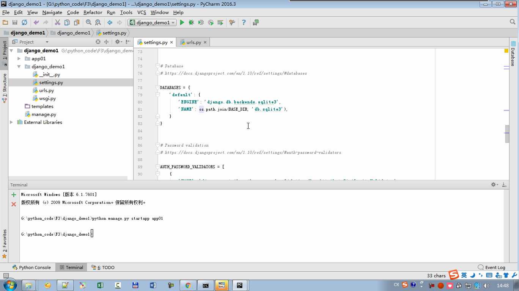Image resolution: width=519 pixels, height=291 pixels.
Task: Click the Replace icon in toolbar
Action: coord(98,23)
